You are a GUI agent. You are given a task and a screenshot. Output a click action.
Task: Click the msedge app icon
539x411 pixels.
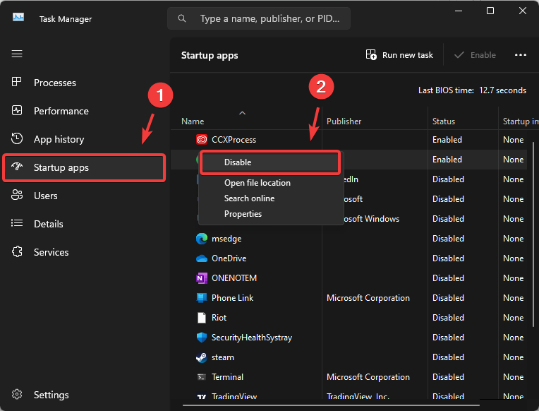coord(202,239)
